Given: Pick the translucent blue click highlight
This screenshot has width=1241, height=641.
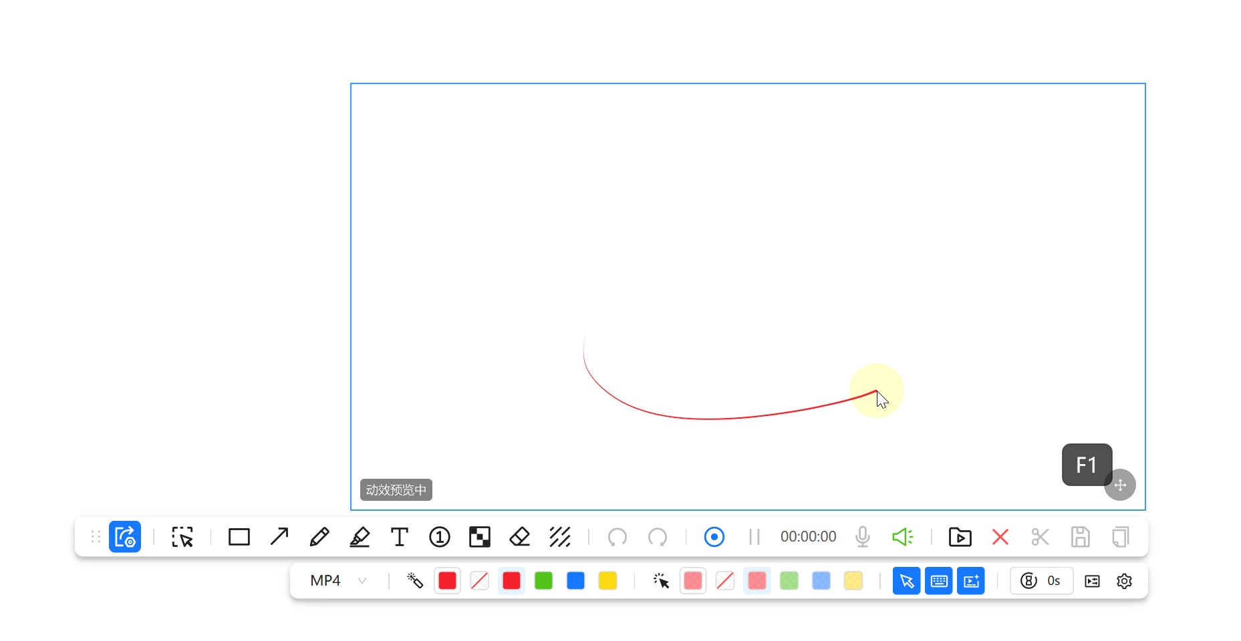Looking at the screenshot, I should pos(821,581).
